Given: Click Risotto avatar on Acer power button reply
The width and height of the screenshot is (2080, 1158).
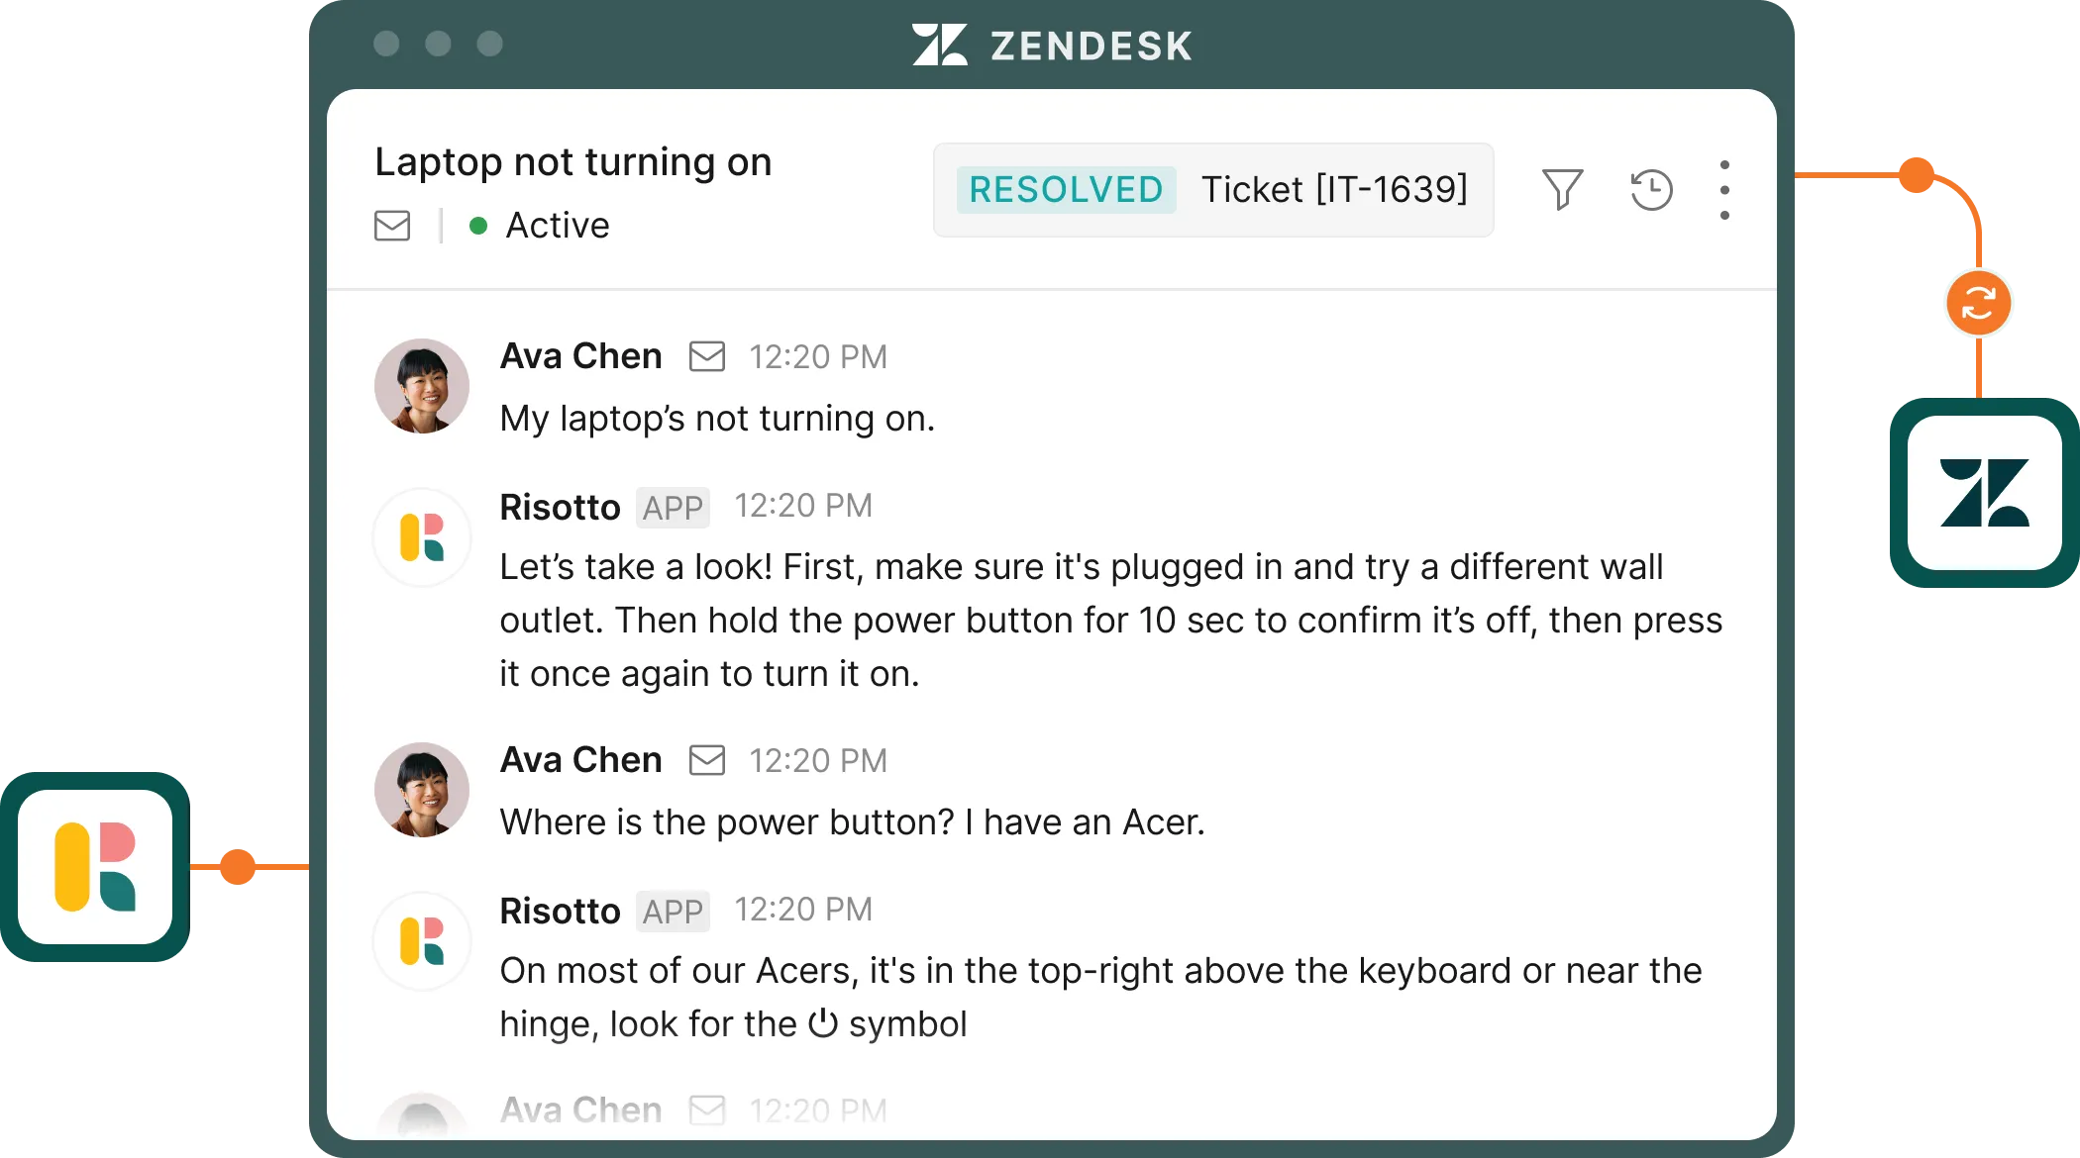Looking at the screenshot, I should (x=422, y=941).
